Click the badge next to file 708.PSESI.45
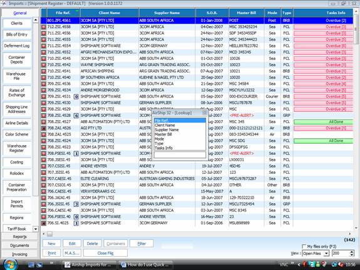This screenshot has width=360, height=270. coord(76,154)
